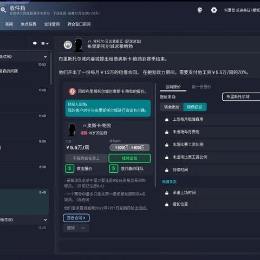Open inbox message timestamped 11:48

pos(24,100)
